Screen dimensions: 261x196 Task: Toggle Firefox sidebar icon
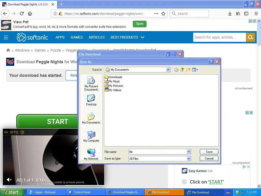(246, 14)
